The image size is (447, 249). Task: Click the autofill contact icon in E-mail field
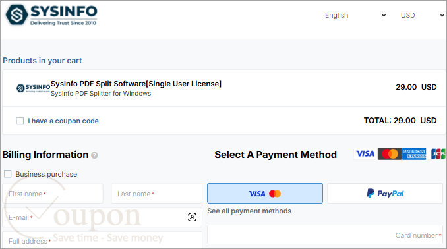[192, 217]
